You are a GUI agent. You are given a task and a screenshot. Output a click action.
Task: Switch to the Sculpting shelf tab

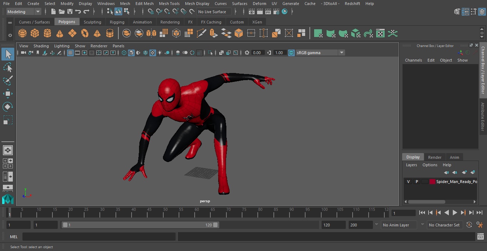[x=92, y=22]
